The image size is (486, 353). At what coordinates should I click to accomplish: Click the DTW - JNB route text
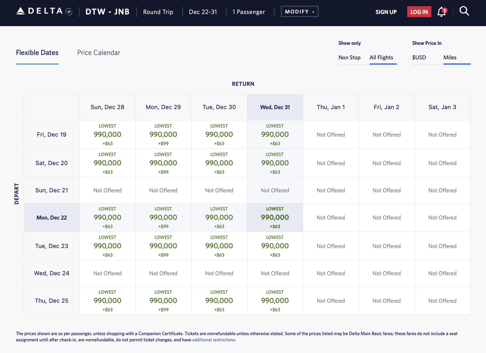pos(108,12)
